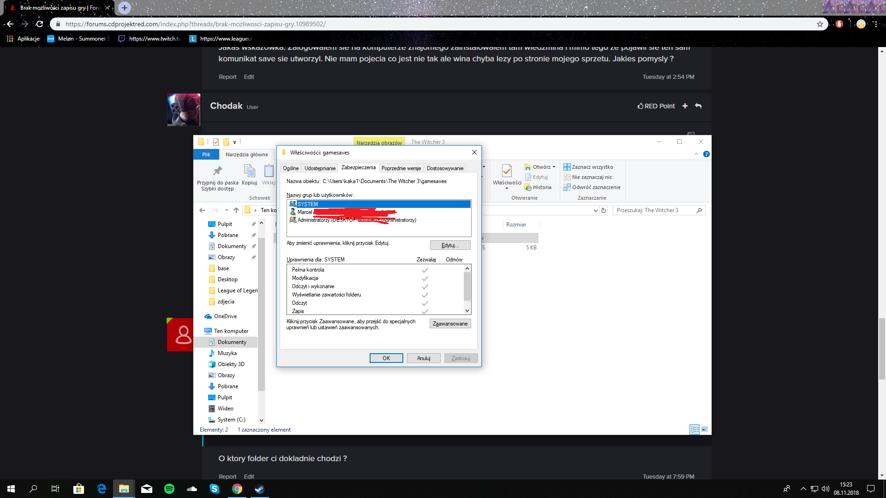Click the Kopiuj copy icon in ribbon
Image resolution: width=886 pixels, height=498 pixels.
click(x=249, y=171)
